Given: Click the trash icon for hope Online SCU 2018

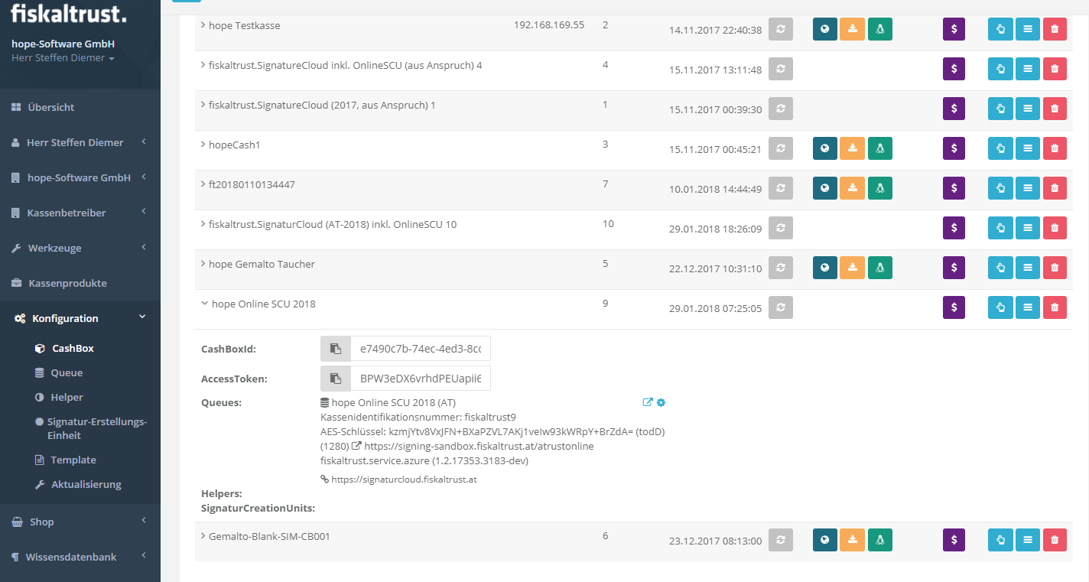Looking at the screenshot, I should [1055, 307].
